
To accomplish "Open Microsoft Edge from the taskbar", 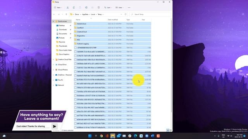I will 136,136.
